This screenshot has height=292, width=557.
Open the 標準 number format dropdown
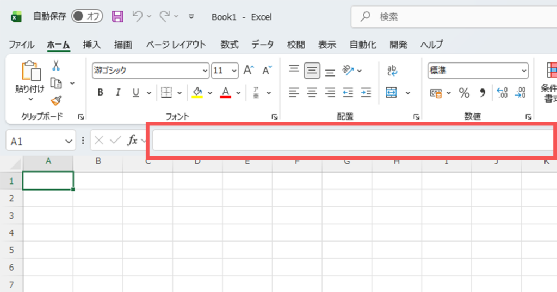[x=524, y=71]
